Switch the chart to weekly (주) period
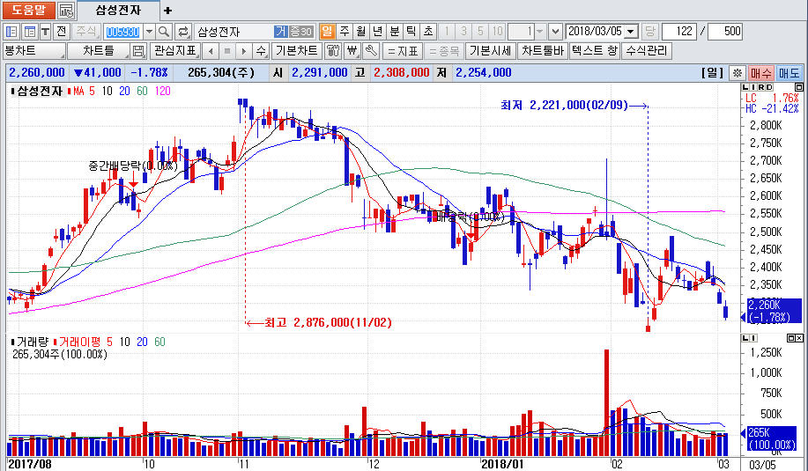Screen dimensions: 808x471 [x=344, y=32]
